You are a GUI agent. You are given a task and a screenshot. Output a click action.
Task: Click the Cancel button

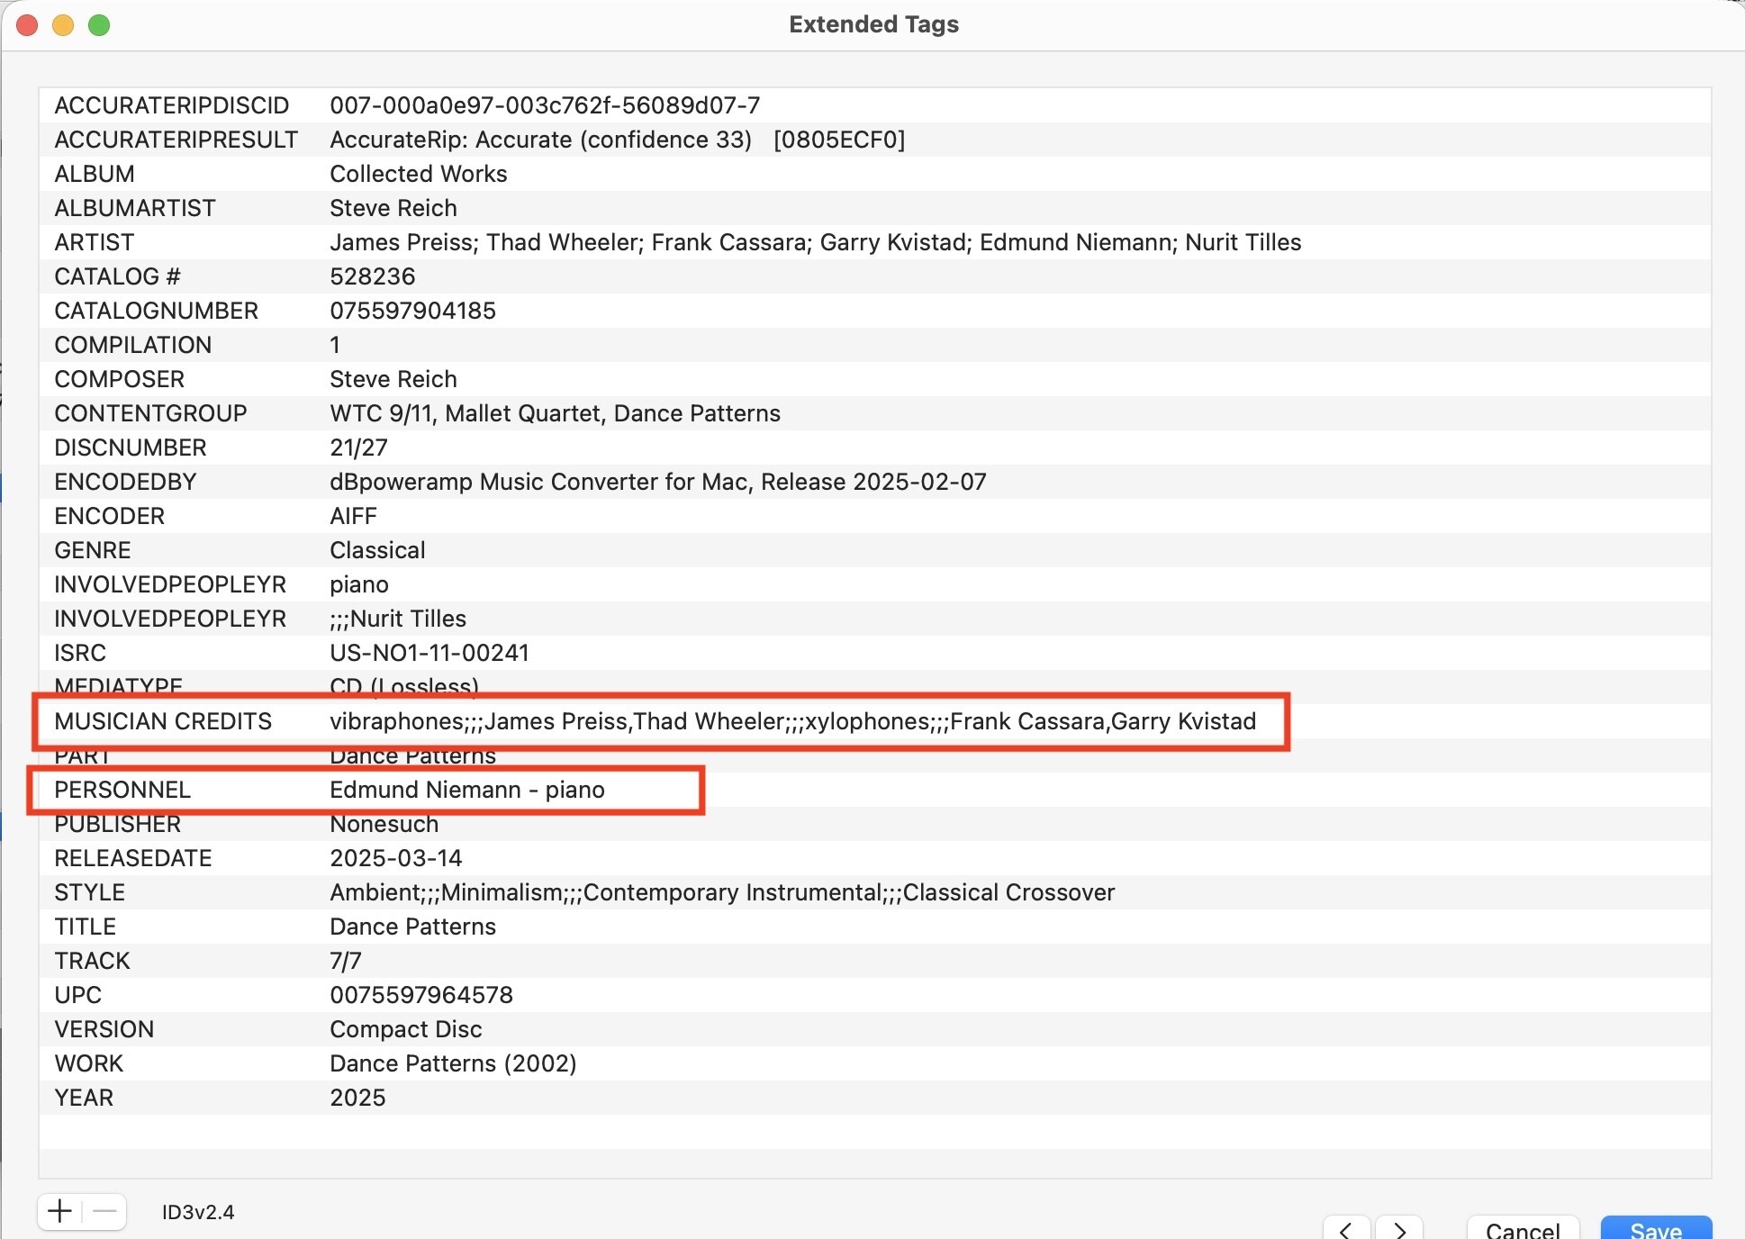[x=1522, y=1230]
